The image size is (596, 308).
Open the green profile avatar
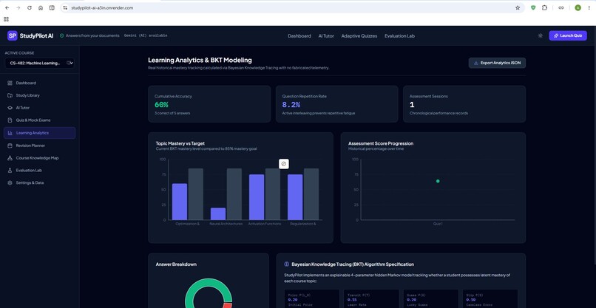(x=578, y=7)
